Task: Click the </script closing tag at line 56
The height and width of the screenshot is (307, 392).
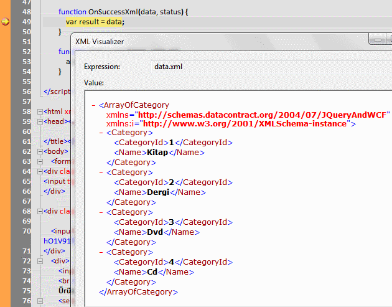Action: point(57,92)
